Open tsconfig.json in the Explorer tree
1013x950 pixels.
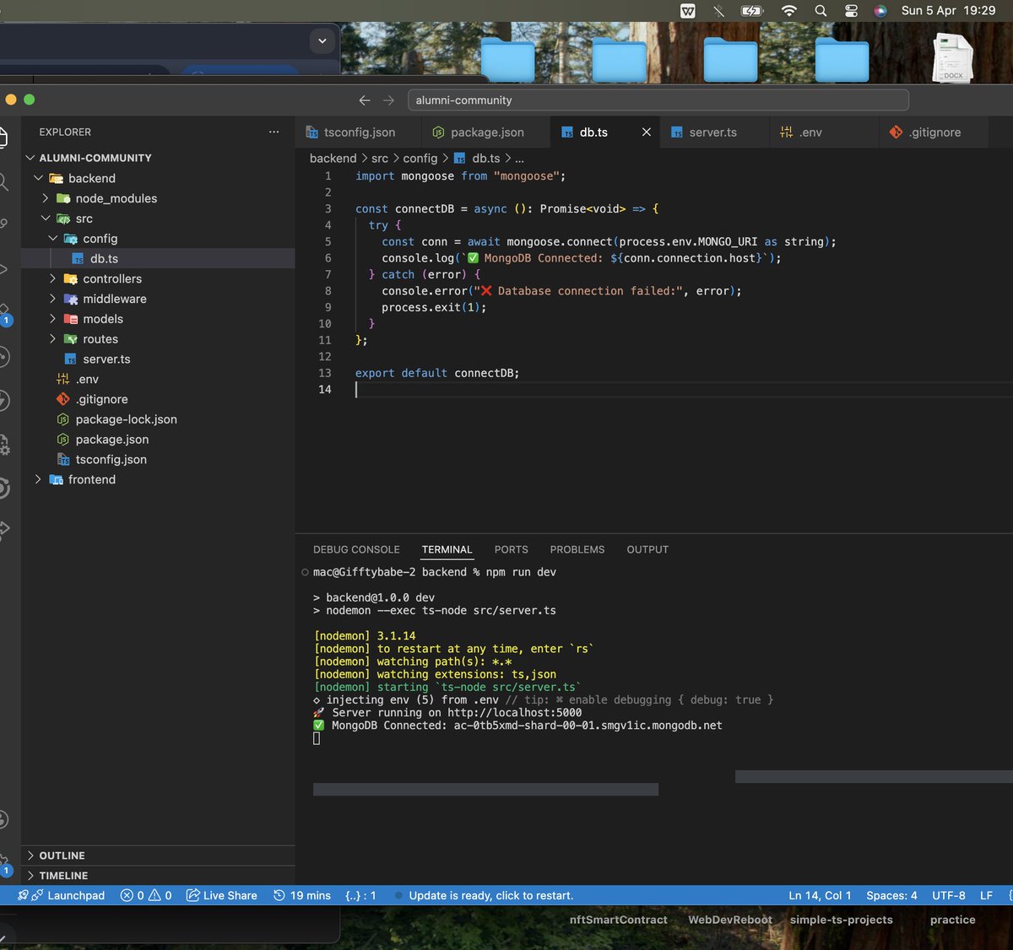(158, 460)
